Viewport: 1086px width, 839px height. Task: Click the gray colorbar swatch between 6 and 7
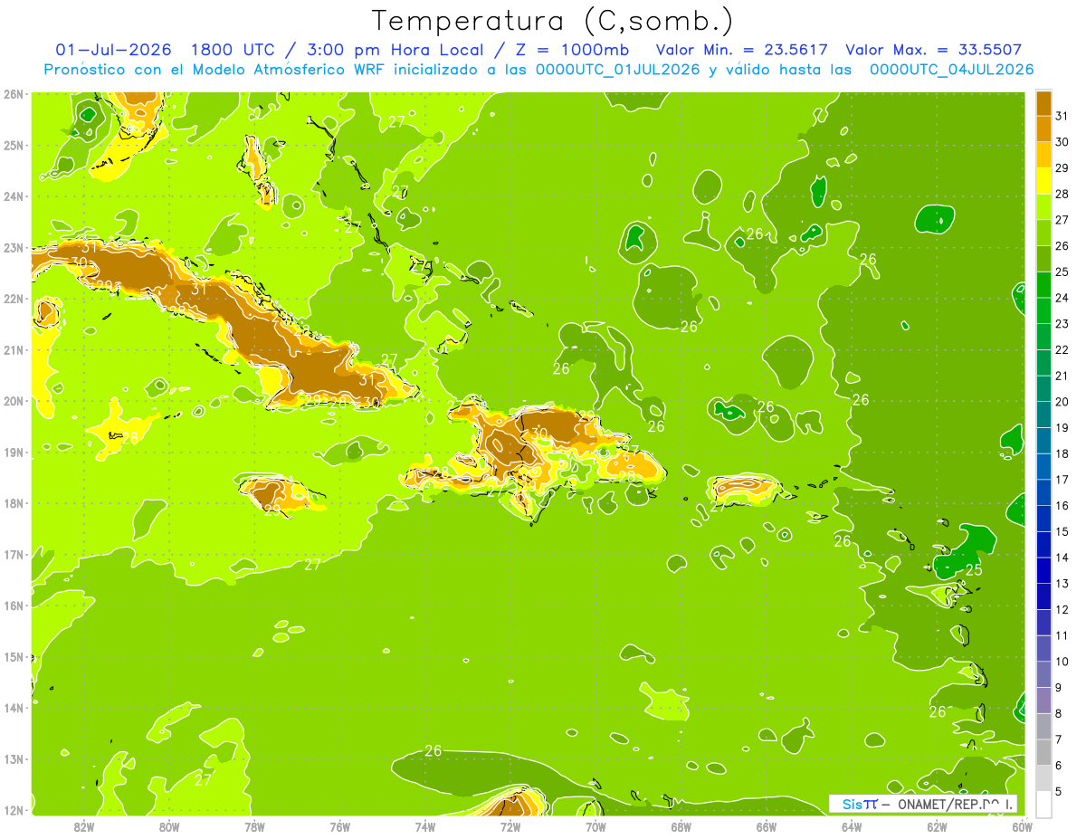[1043, 752]
